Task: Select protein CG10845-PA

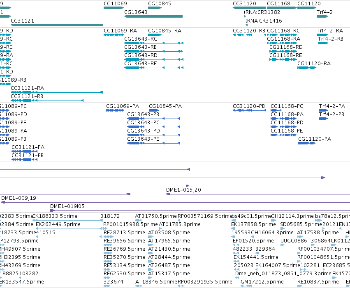Action: pyautogui.click(x=165, y=106)
